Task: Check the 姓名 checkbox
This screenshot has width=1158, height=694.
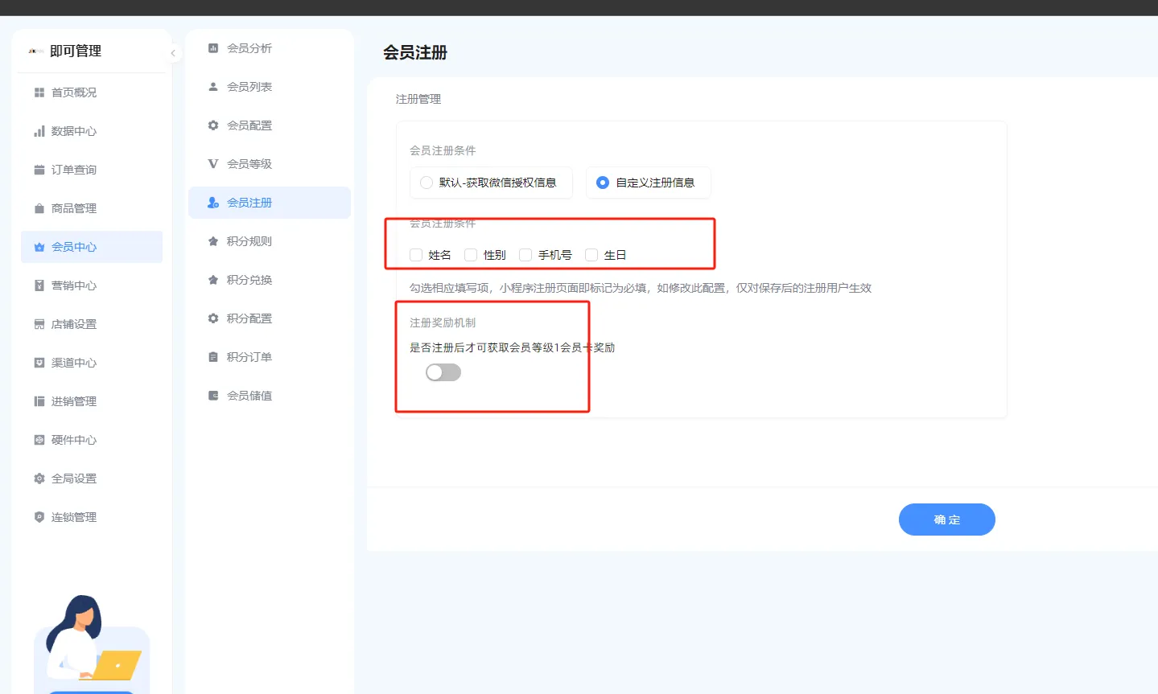Action: tap(416, 255)
